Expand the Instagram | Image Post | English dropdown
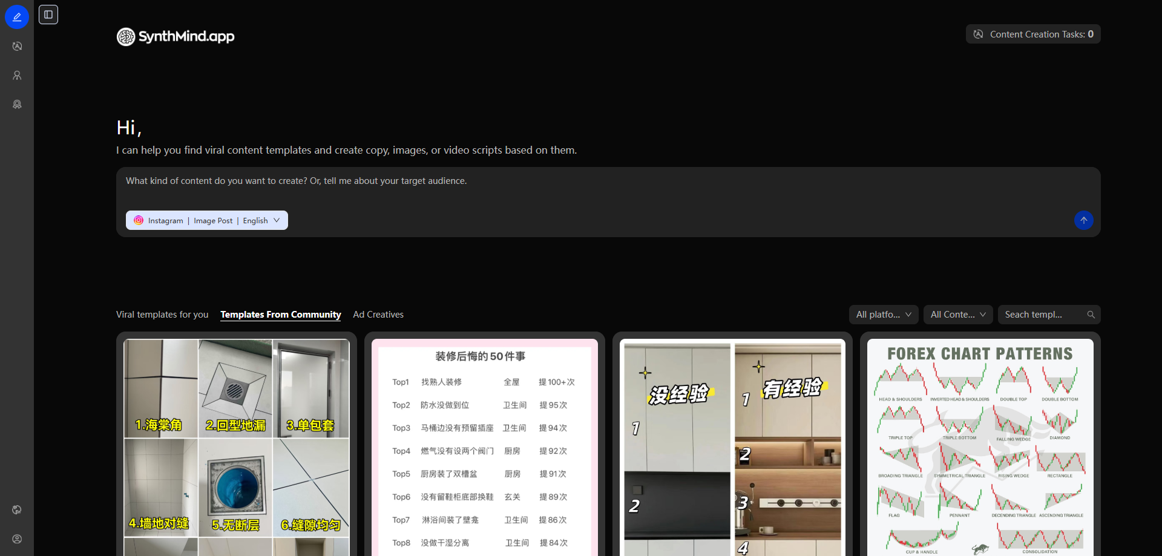1162x556 pixels. [277, 220]
